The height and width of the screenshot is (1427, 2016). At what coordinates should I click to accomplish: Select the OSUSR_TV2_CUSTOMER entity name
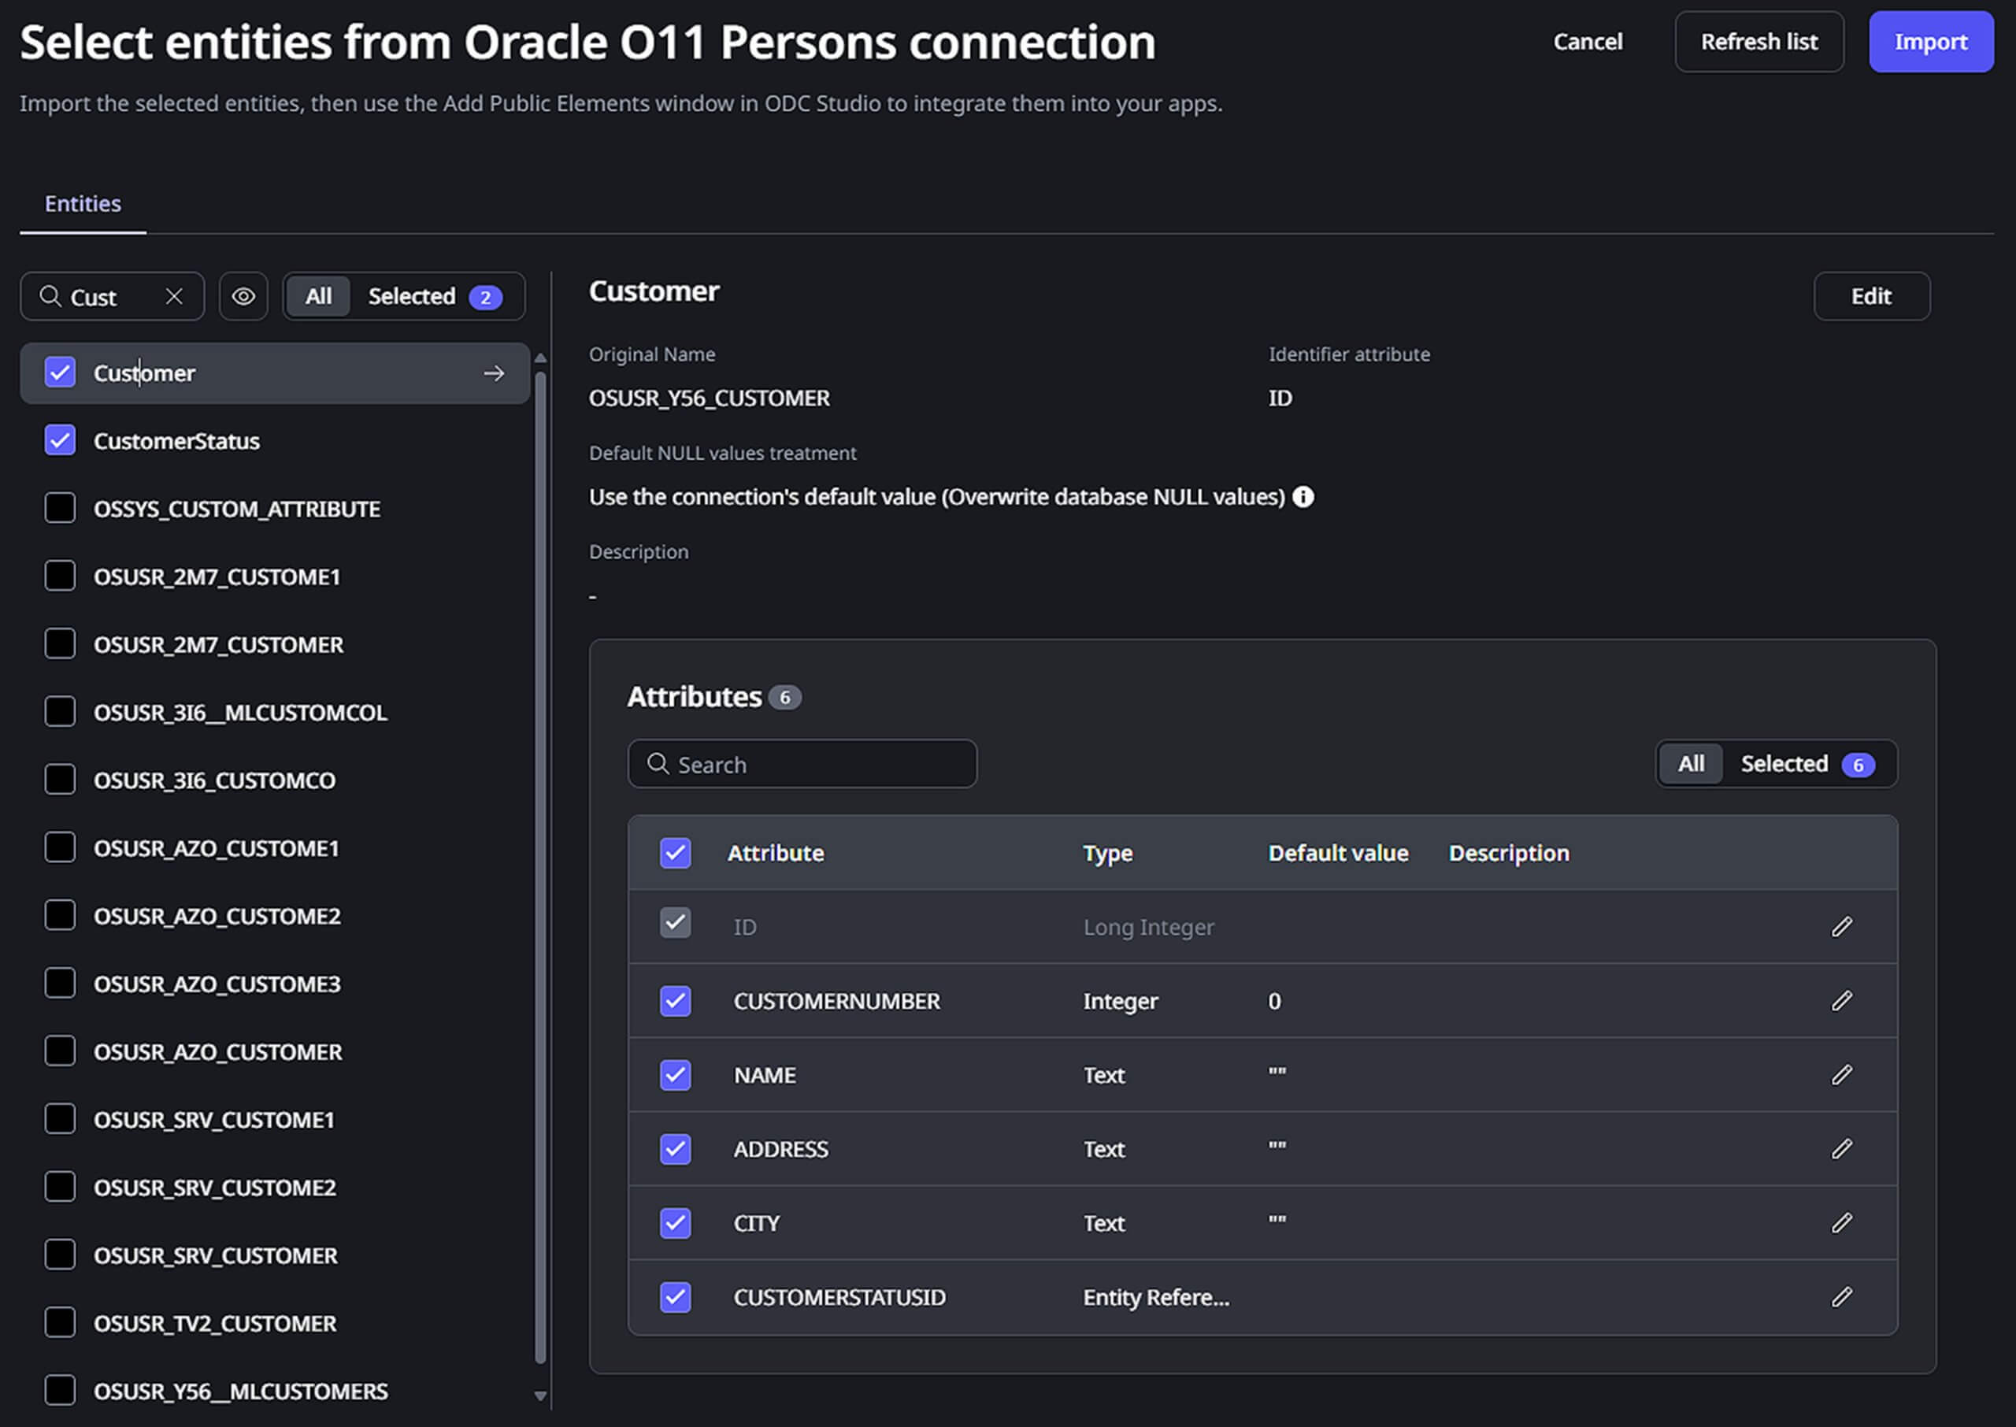[215, 1323]
